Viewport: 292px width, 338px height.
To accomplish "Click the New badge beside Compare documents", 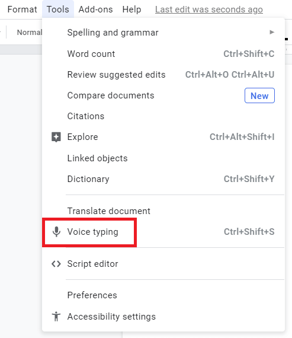I will (259, 95).
